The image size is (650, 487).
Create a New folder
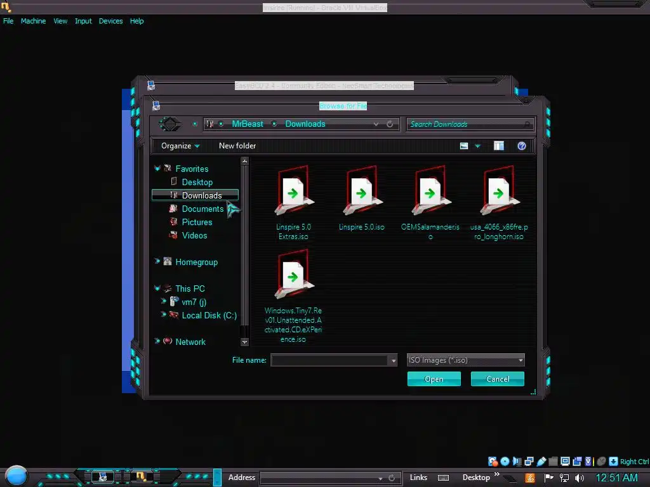pyautogui.click(x=237, y=146)
